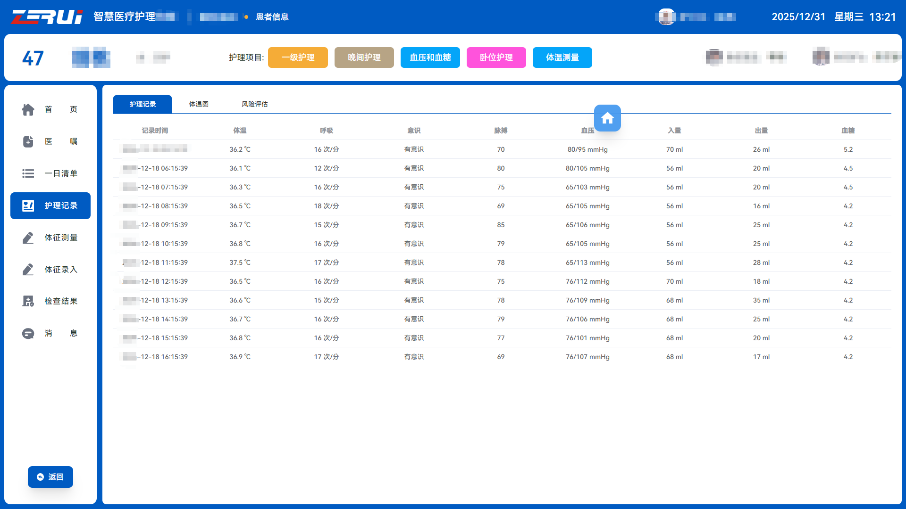Viewport: 906px width, 509px height.
Task: Open the vital signs measurement (体征测量) icon
Action: pyautogui.click(x=28, y=238)
